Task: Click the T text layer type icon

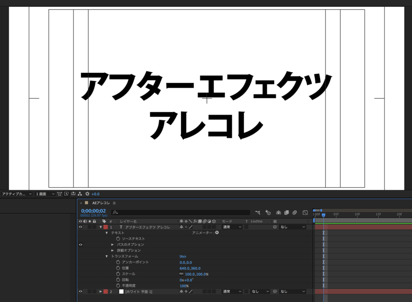Action: pyautogui.click(x=121, y=227)
